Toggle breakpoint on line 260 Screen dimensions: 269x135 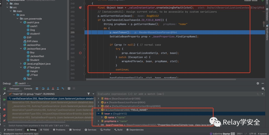click(80, 53)
